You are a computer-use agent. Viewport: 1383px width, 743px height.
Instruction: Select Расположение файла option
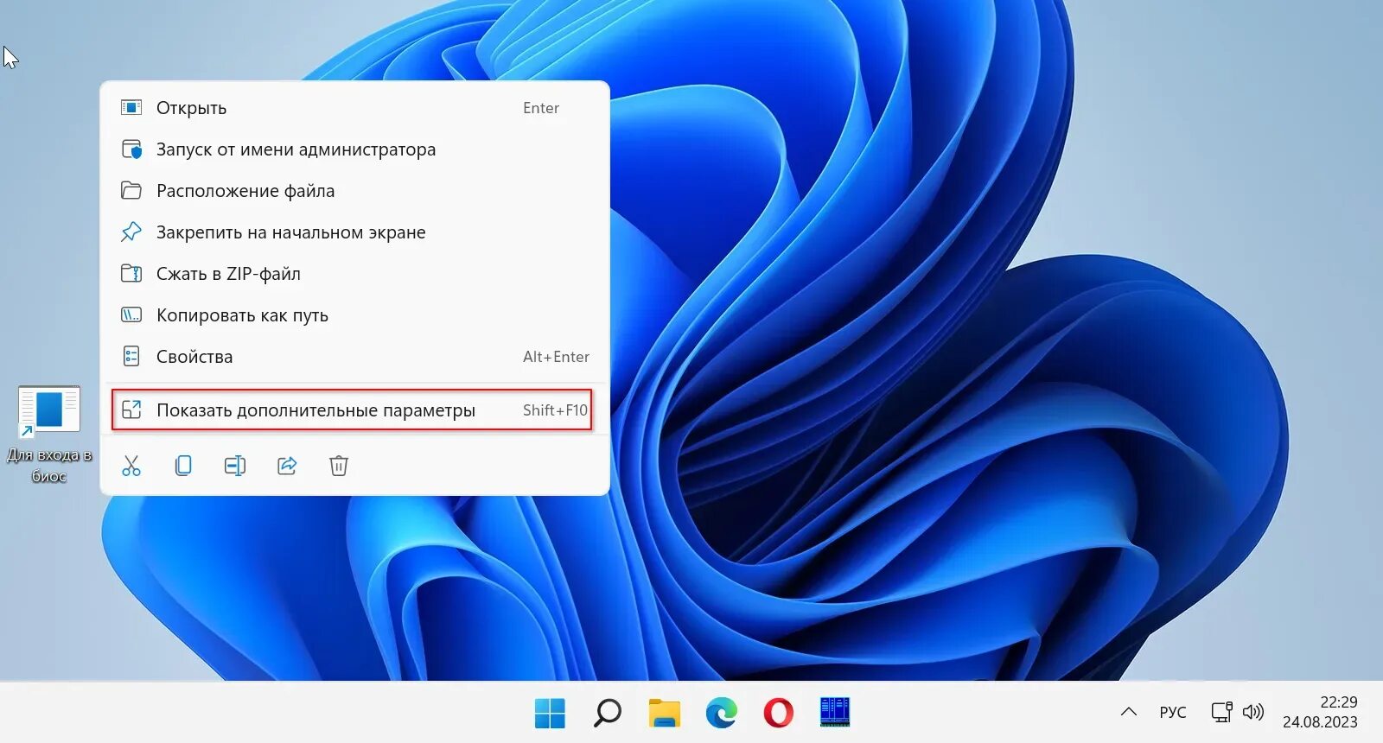(x=354, y=191)
